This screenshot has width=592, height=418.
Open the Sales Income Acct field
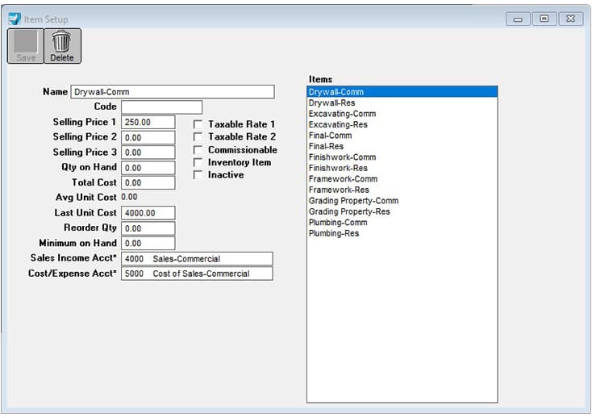point(197,259)
